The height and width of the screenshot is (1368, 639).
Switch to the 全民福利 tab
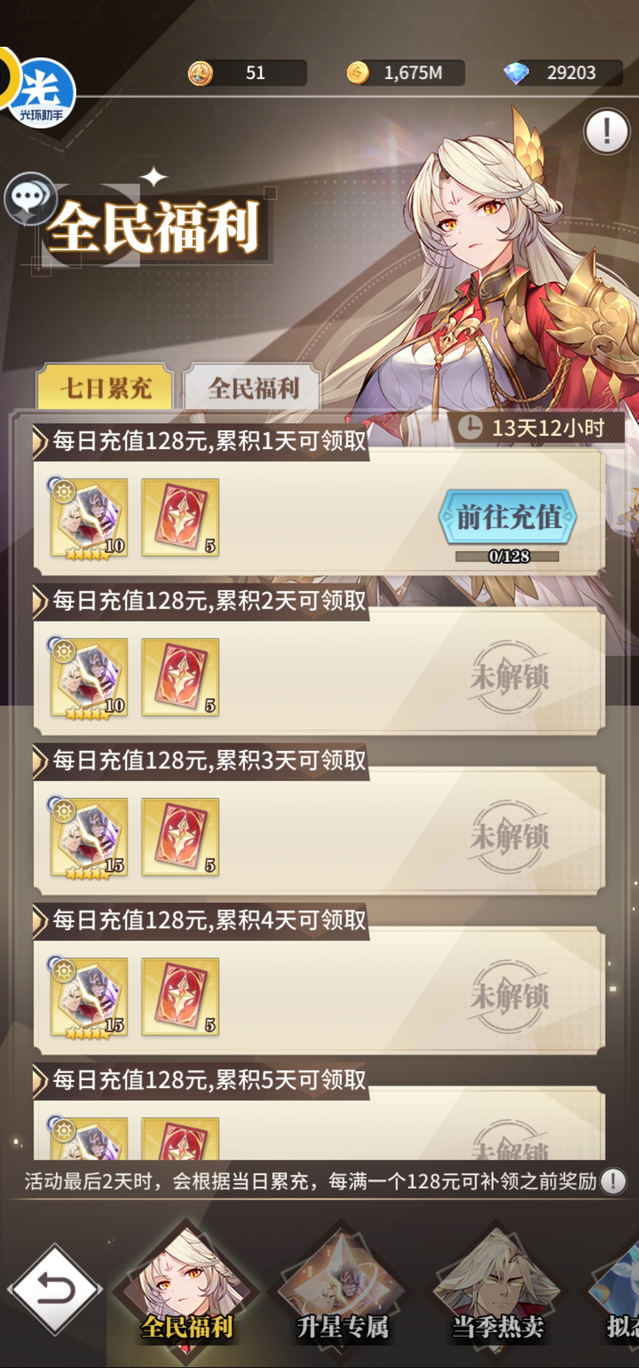[253, 388]
